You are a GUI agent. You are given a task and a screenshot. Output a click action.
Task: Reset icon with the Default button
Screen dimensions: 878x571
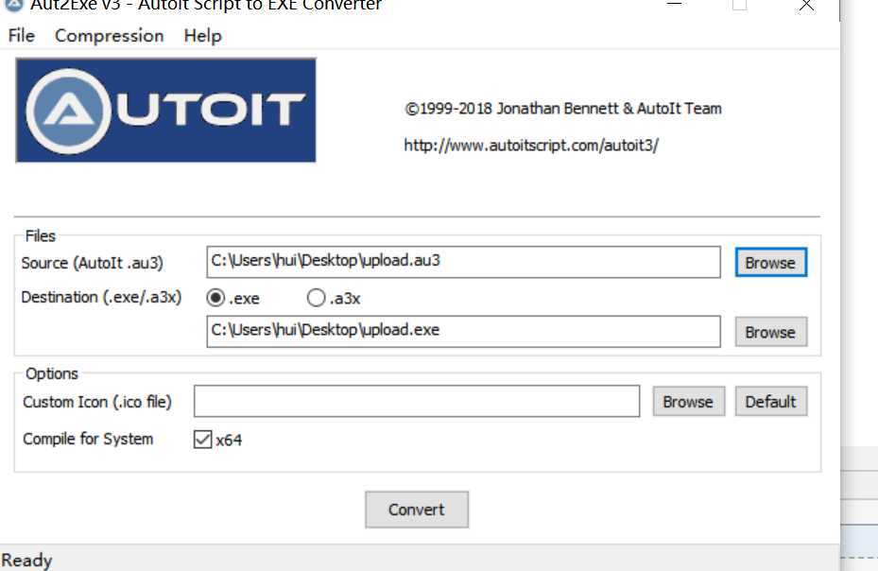tap(770, 401)
